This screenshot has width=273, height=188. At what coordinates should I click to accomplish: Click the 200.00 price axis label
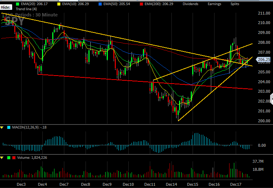[264, 121]
